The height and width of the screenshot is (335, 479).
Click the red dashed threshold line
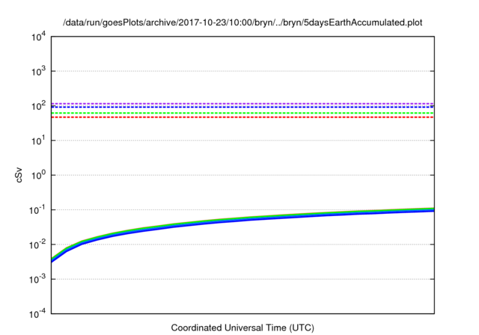242,117
